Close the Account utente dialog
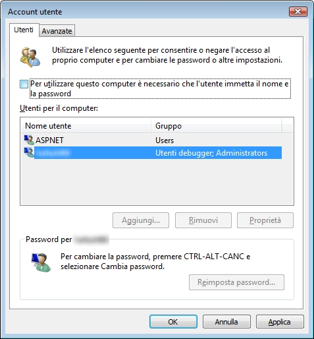 point(298,11)
